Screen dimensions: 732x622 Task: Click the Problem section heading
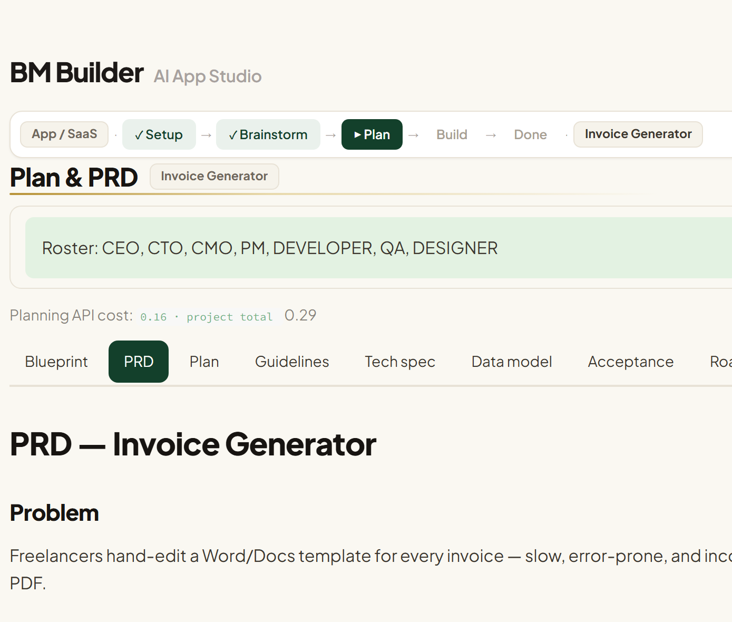pyautogui.click(x=54, y=513)
